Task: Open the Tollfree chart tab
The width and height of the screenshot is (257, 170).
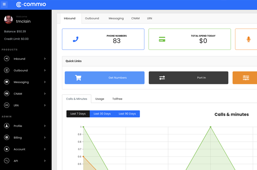Action: tap(118, 99)
